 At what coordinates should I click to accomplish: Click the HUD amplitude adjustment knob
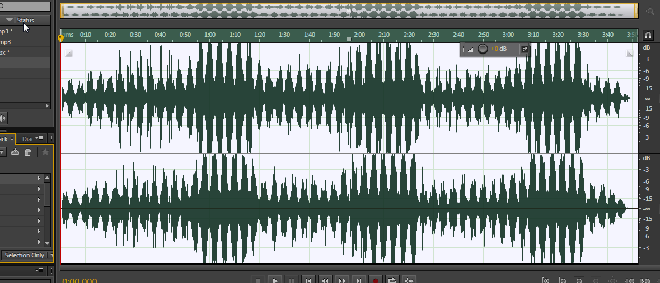[x=483, y=49]
